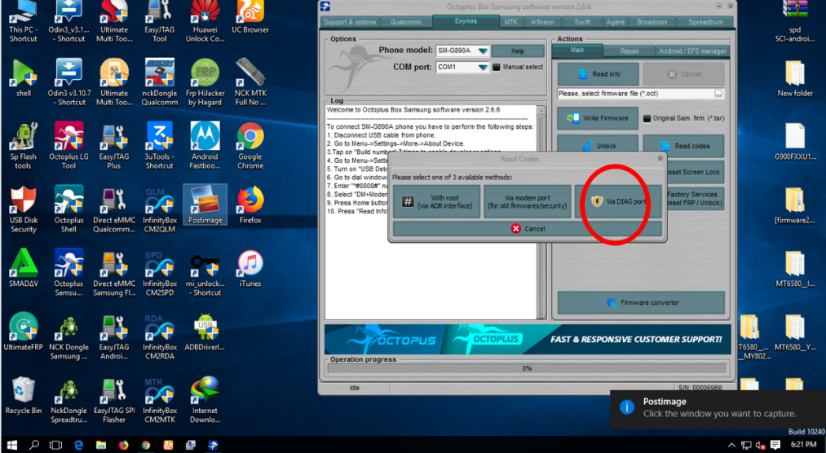Cancel the Read Codes dialog
The height and width of the screenshot is (453, 826).
pos(528,229)
